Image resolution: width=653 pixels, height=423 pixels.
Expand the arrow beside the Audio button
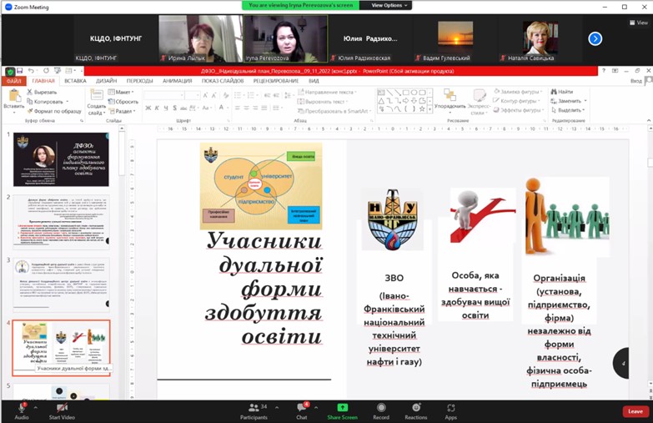37,406
